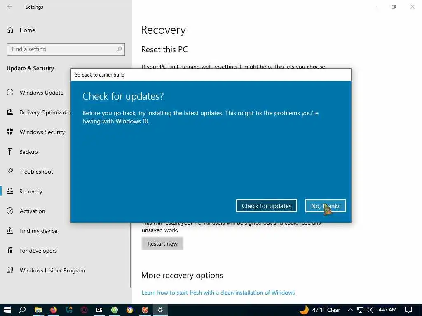Click the clock showing 4:47 AM

[x=387, y=310]
